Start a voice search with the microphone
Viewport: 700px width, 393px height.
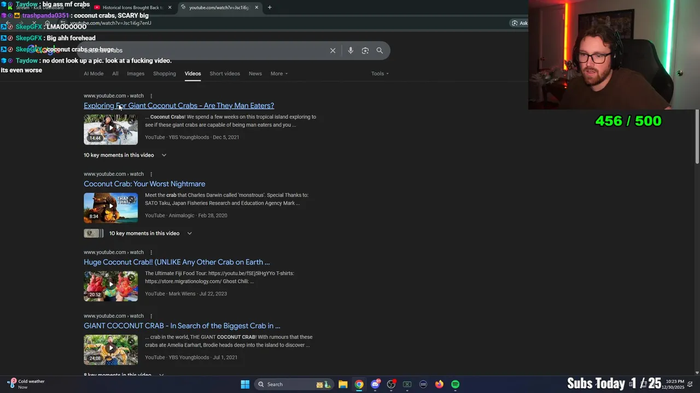[x=351, y=50]
